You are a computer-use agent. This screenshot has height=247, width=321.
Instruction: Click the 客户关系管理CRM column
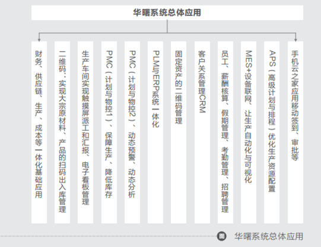coord(202,133)
